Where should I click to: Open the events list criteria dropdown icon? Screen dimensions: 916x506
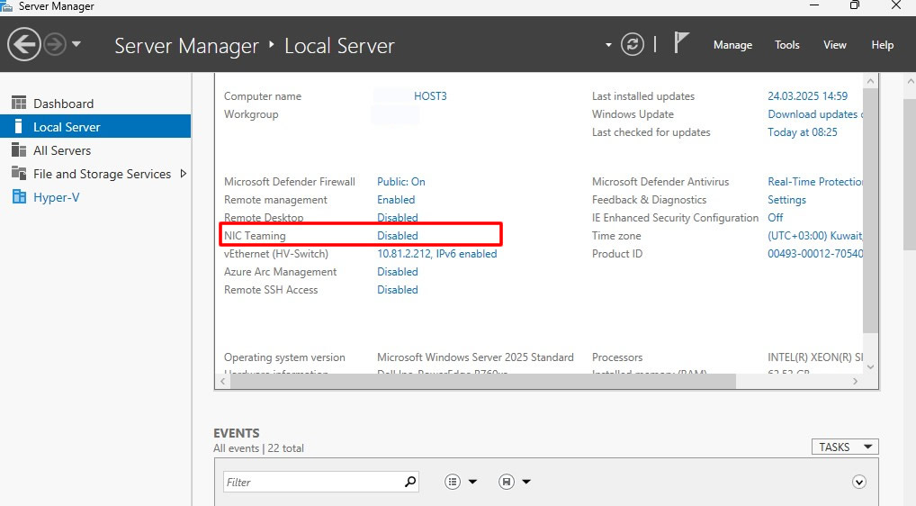(x=460, y=482)
